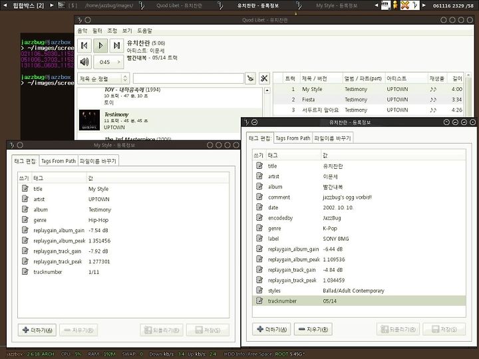Toggle write icon for tracknumber 1/11 row
The height and width of the screenshot is (359, 479).
[x=25, y=271]
